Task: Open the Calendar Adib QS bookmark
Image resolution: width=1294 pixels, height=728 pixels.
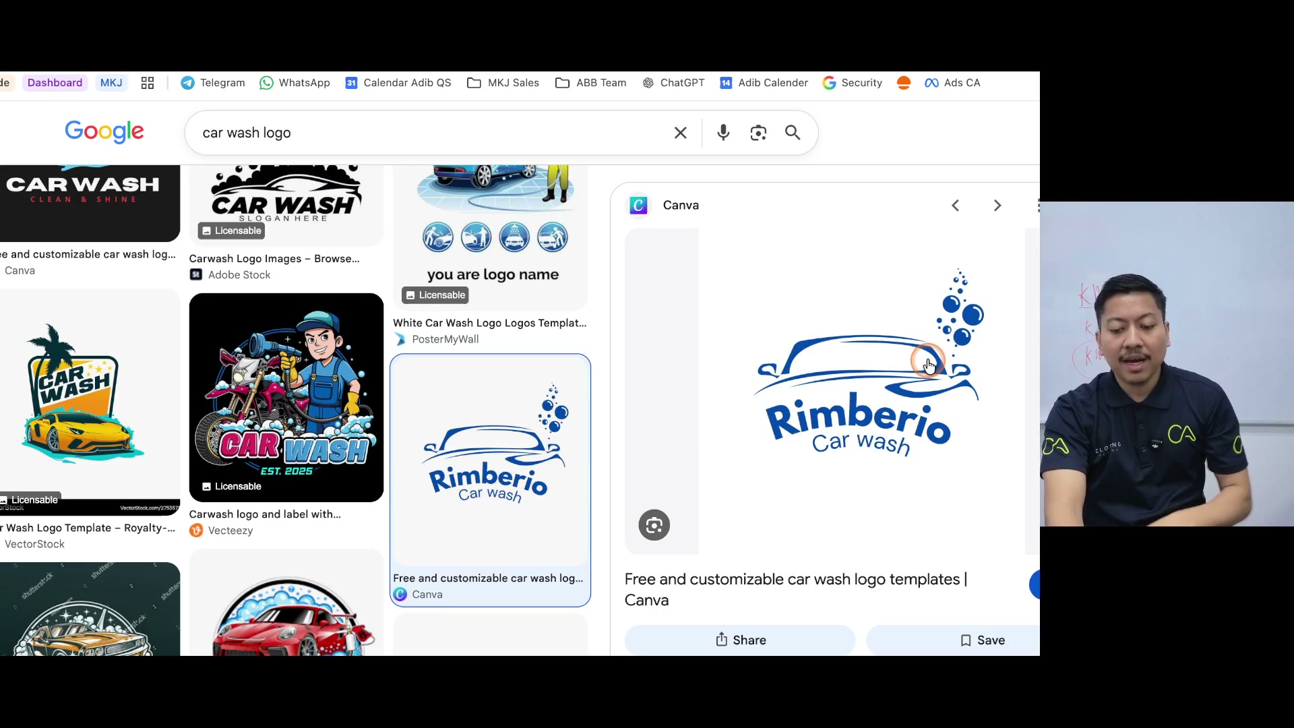Action: coord(398,83)
